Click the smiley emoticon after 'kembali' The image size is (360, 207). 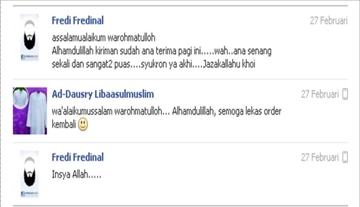point(83,124)
